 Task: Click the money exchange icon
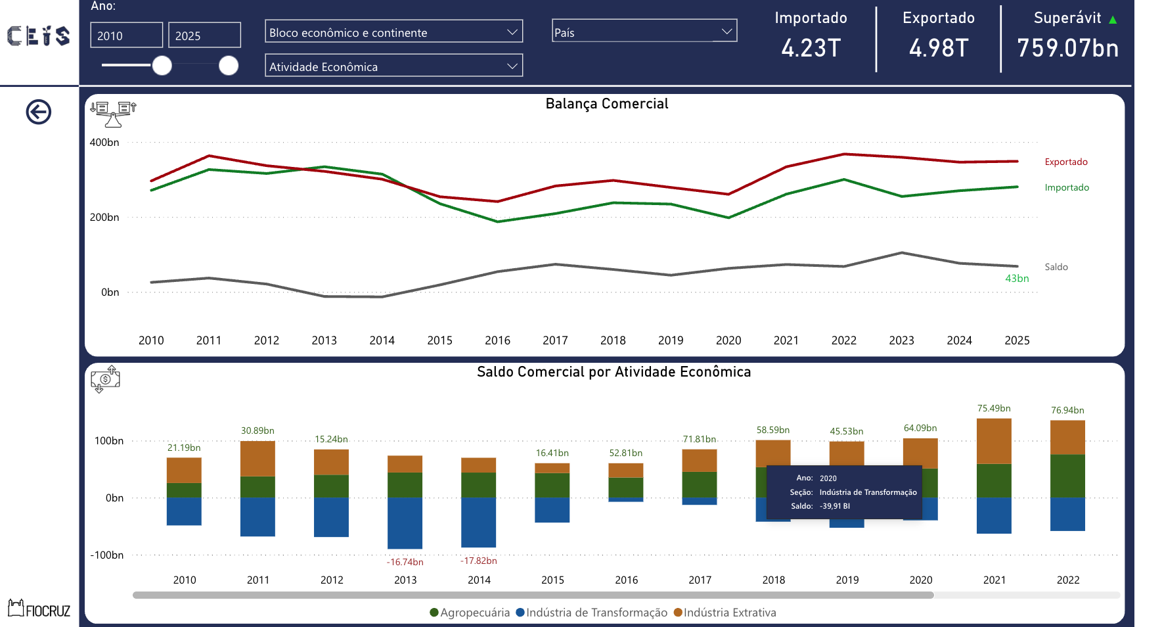coord(105,379)
